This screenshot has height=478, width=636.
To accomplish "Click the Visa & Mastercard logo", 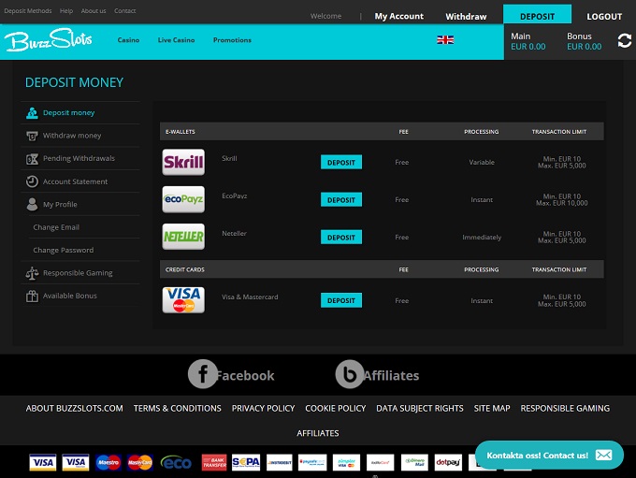I will pyautogui.click(x=183, y=300).
